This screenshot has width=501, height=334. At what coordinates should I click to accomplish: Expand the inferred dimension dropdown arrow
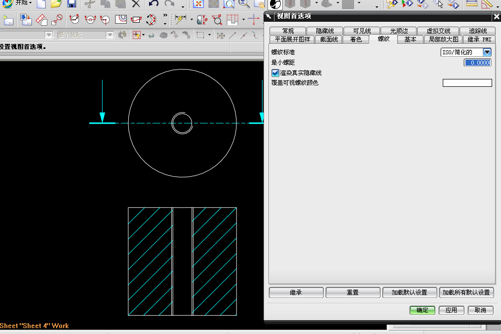point(192,20)
